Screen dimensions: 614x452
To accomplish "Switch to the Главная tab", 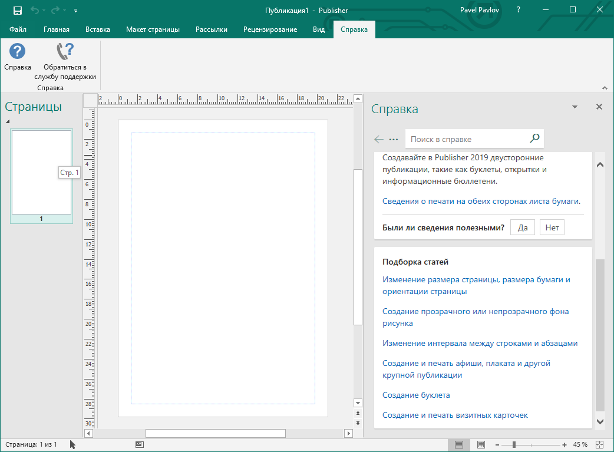I will click(x=57, y=29).
